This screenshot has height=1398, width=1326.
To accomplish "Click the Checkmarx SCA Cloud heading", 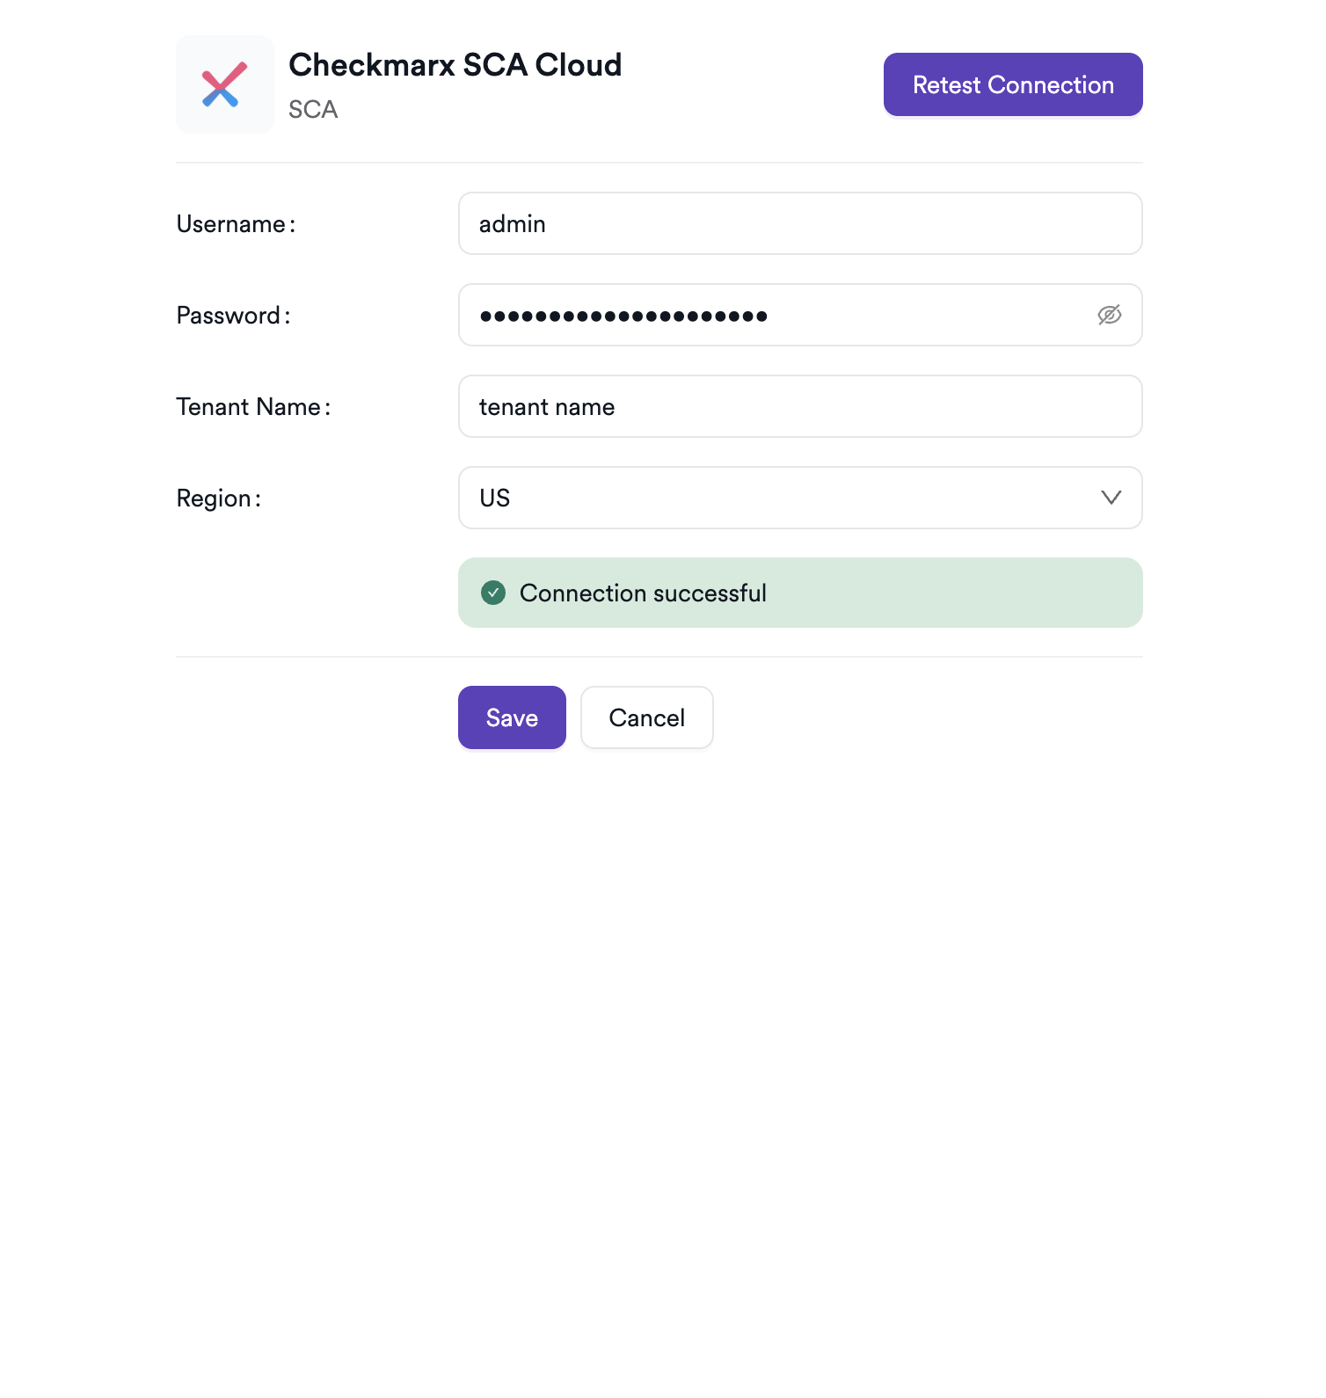I will [x=455, y=65].
